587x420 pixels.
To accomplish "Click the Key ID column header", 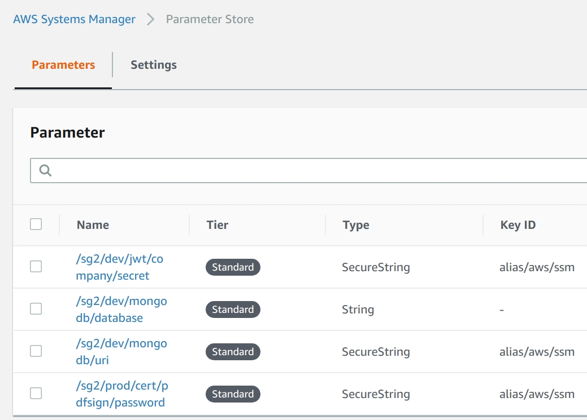I will pyautogui.click(x=518, y=225).
